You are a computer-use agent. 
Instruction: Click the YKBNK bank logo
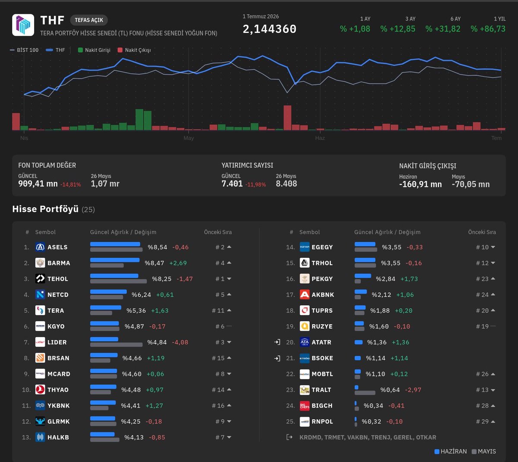point(40,405)
